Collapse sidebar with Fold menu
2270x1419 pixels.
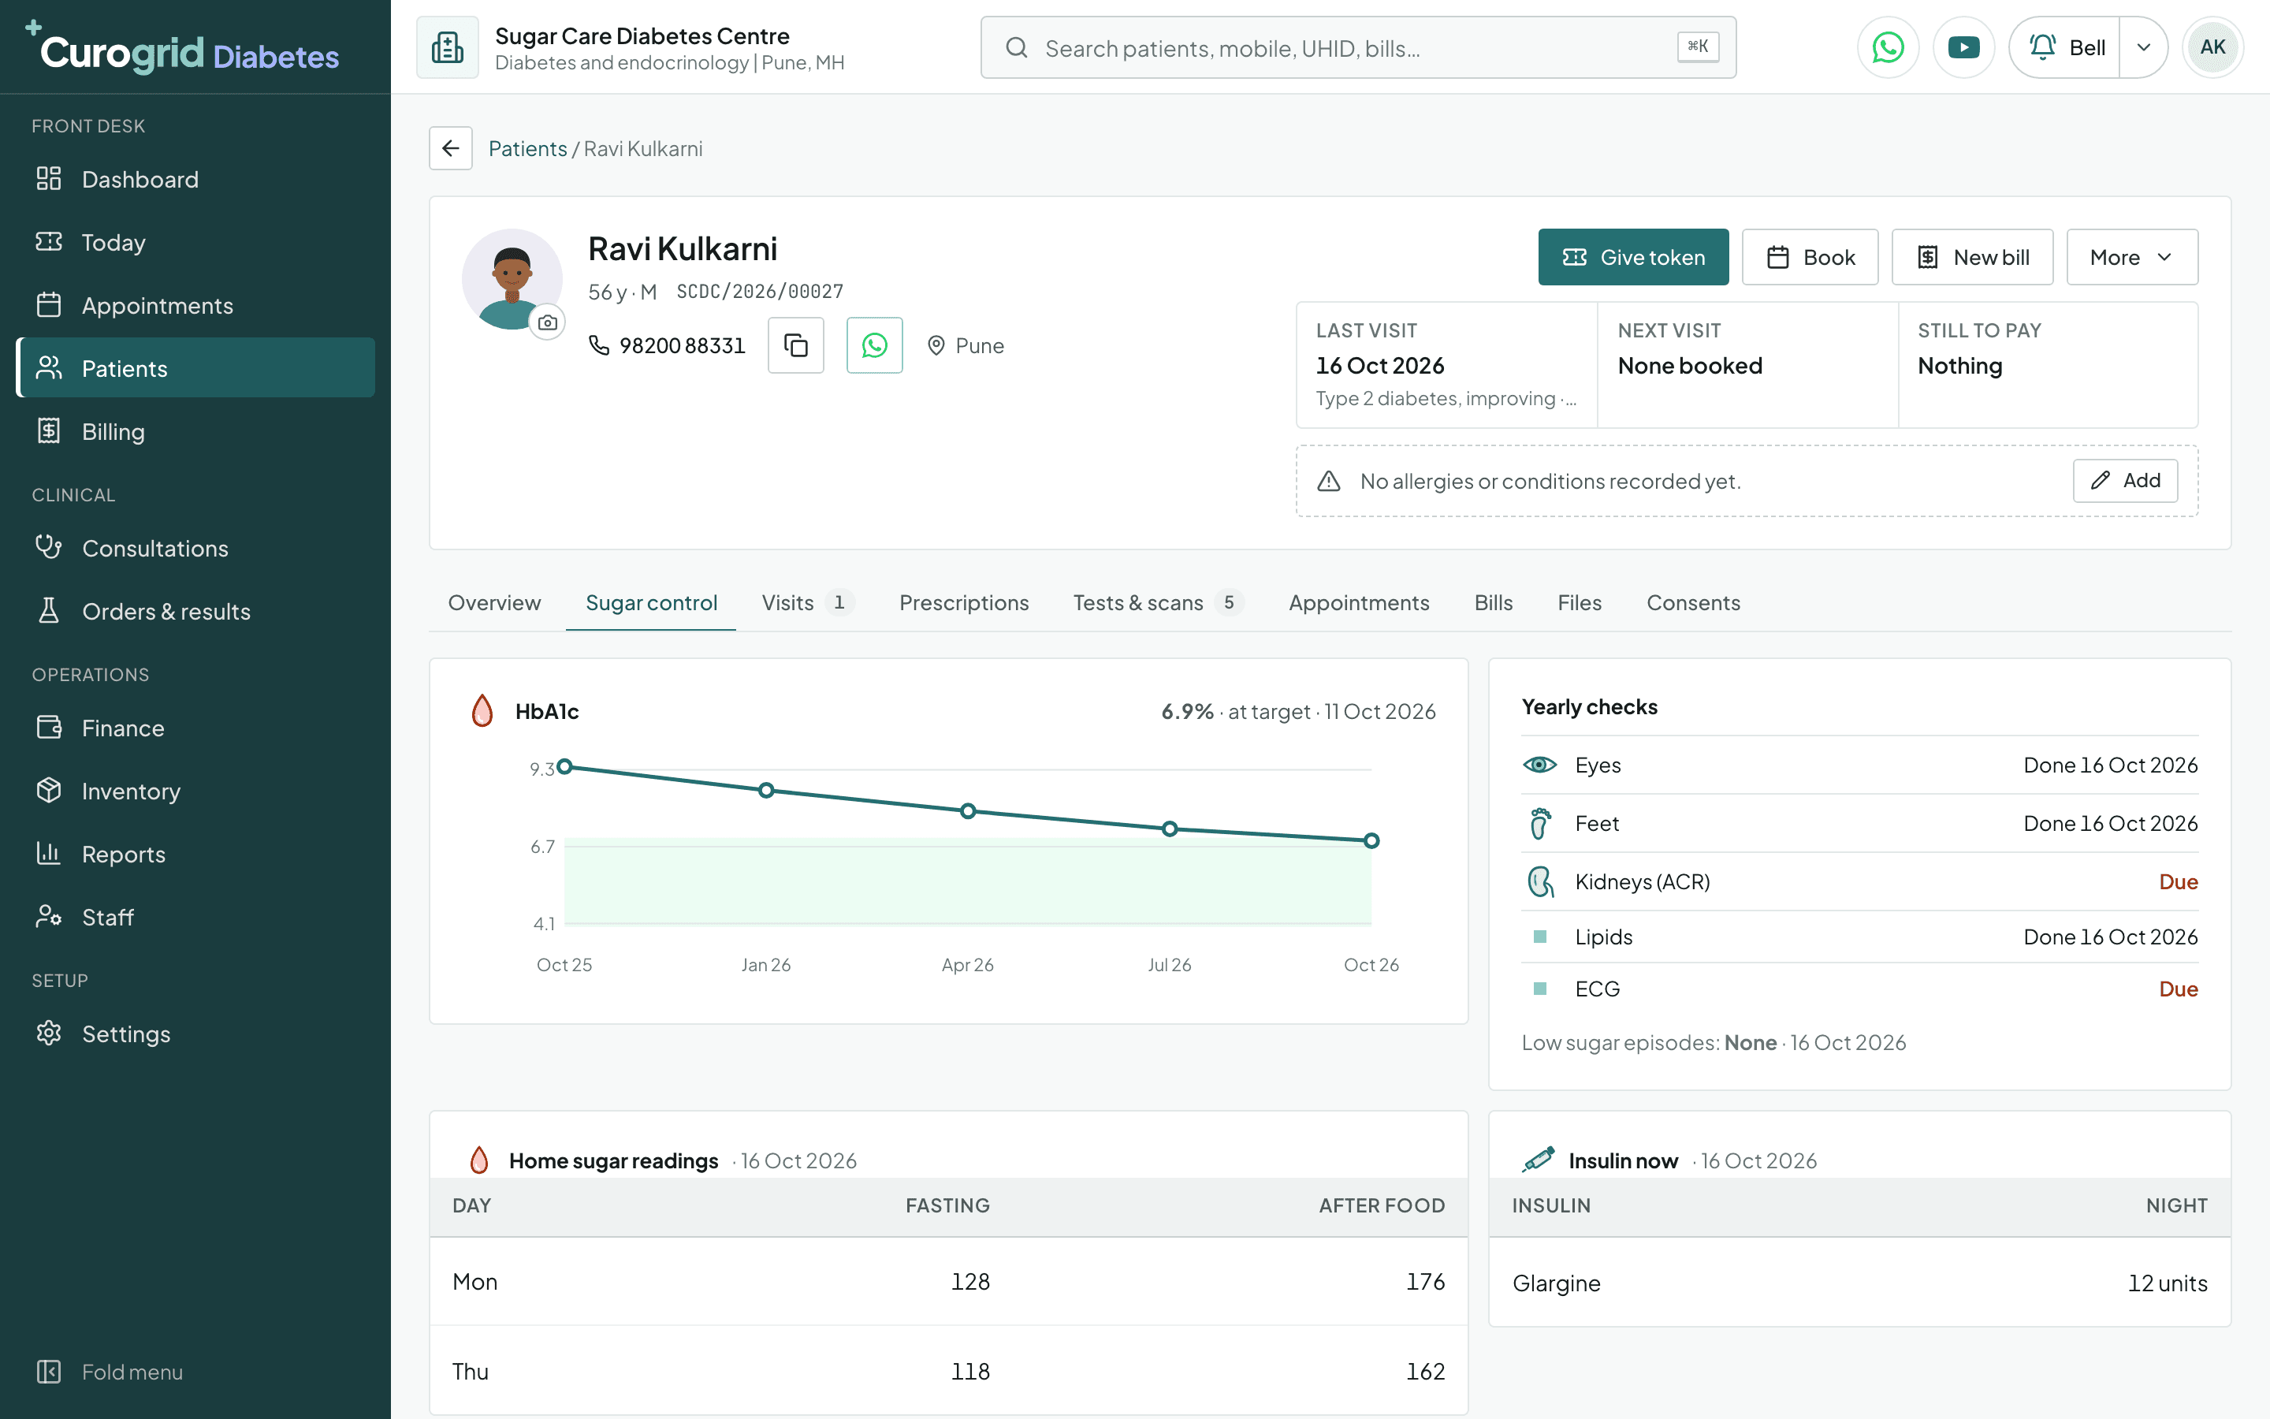point(195,1371)
